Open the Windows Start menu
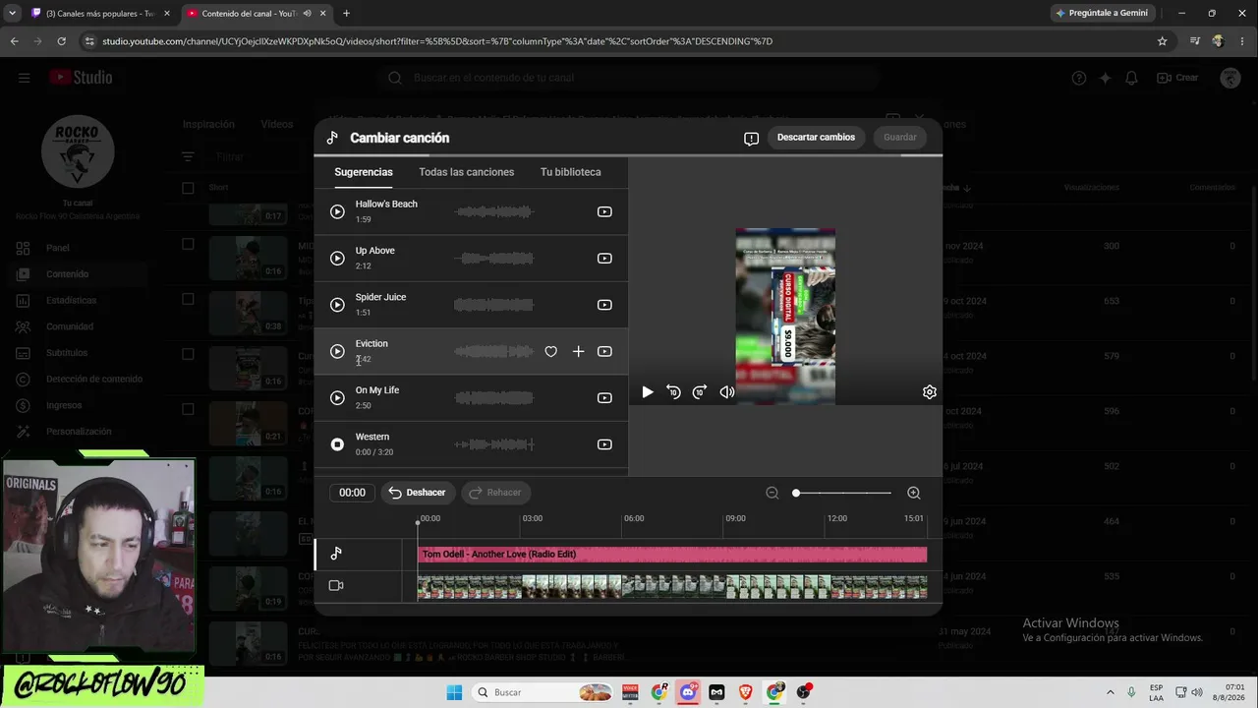 click(454, 692)
